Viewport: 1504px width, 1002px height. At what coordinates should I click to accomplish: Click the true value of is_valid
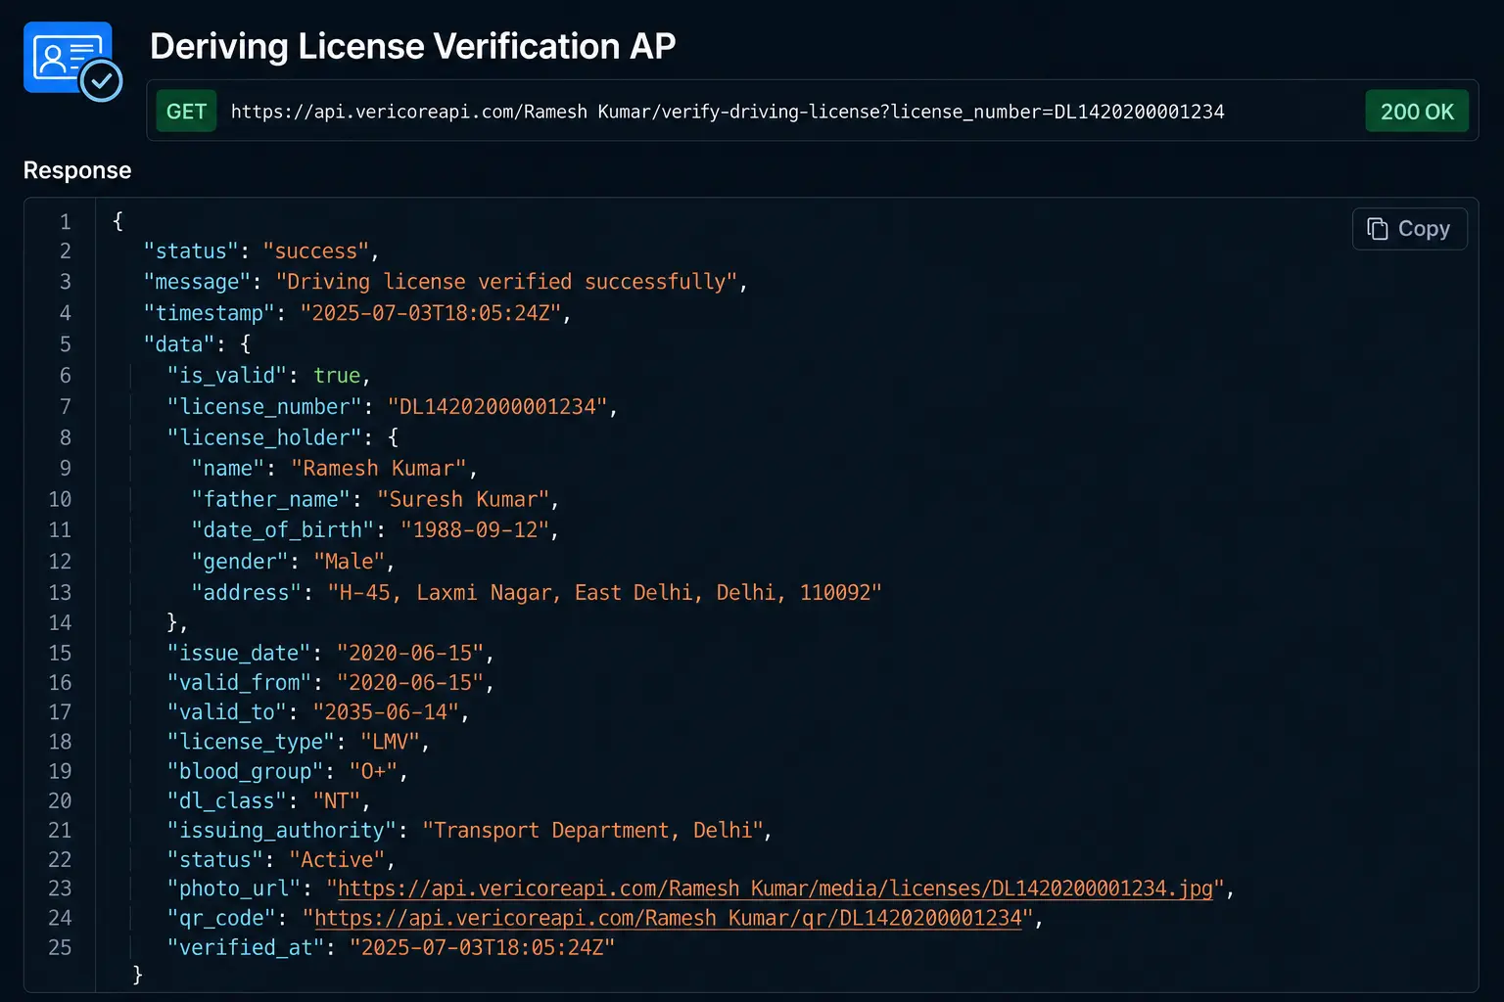pyautogui.click(x=337, y=376)
